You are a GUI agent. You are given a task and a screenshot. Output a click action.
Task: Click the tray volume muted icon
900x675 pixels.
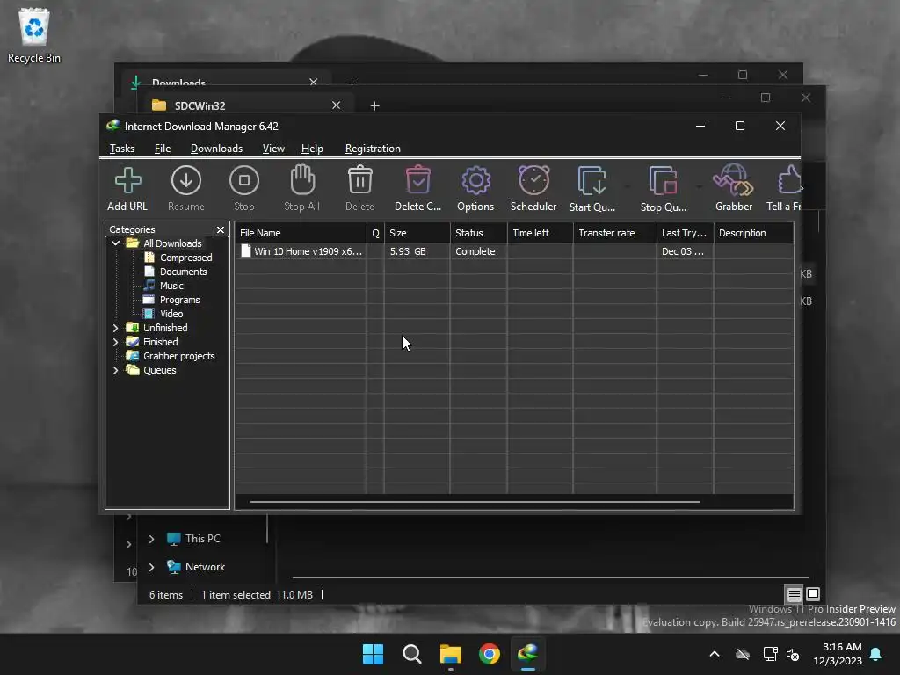[x=794, y=654]
